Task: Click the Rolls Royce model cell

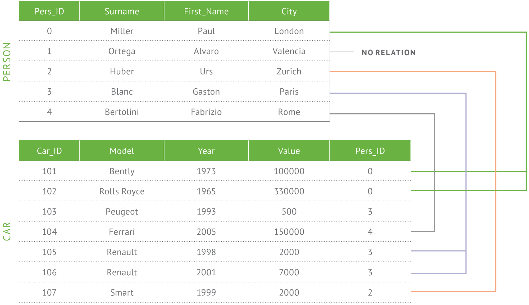Action: click(x=122, y=191)
